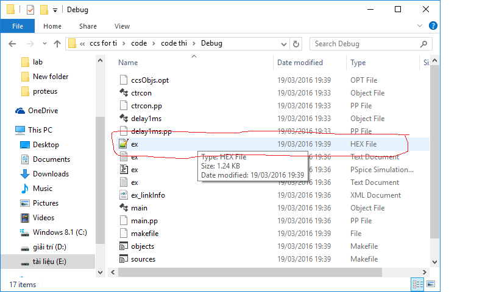Screen dimensions: 499x292
Task: Click the OneDrive cloud icon
Action: pos(20,111)
